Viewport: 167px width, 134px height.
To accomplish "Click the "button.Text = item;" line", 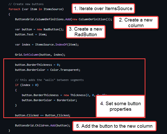I will (26, 34).
